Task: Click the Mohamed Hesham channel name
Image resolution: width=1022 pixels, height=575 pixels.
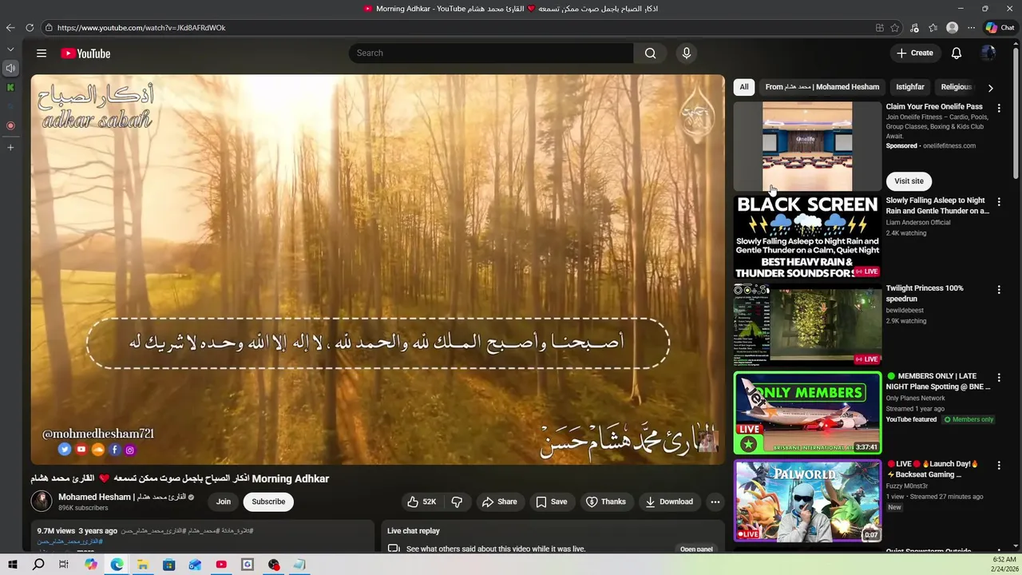Action: [x=122, y=497]
